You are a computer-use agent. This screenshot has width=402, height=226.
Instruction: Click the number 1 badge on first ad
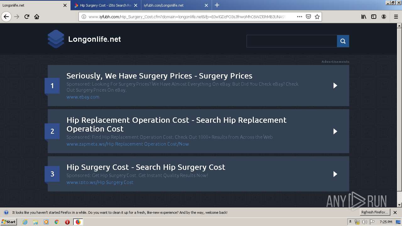click(x=52, y=86)
